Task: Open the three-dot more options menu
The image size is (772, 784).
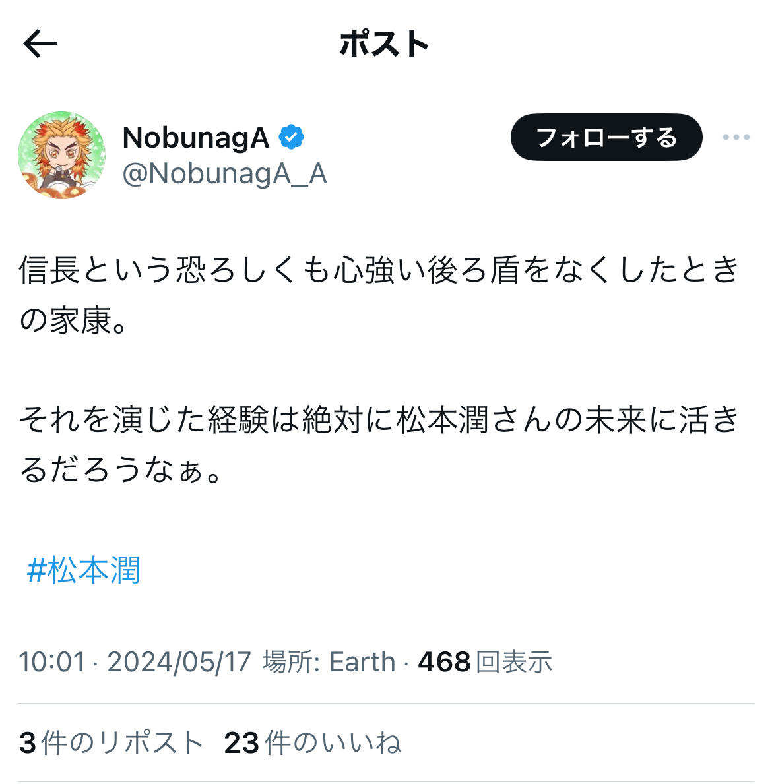Action: tap(736, 137)
